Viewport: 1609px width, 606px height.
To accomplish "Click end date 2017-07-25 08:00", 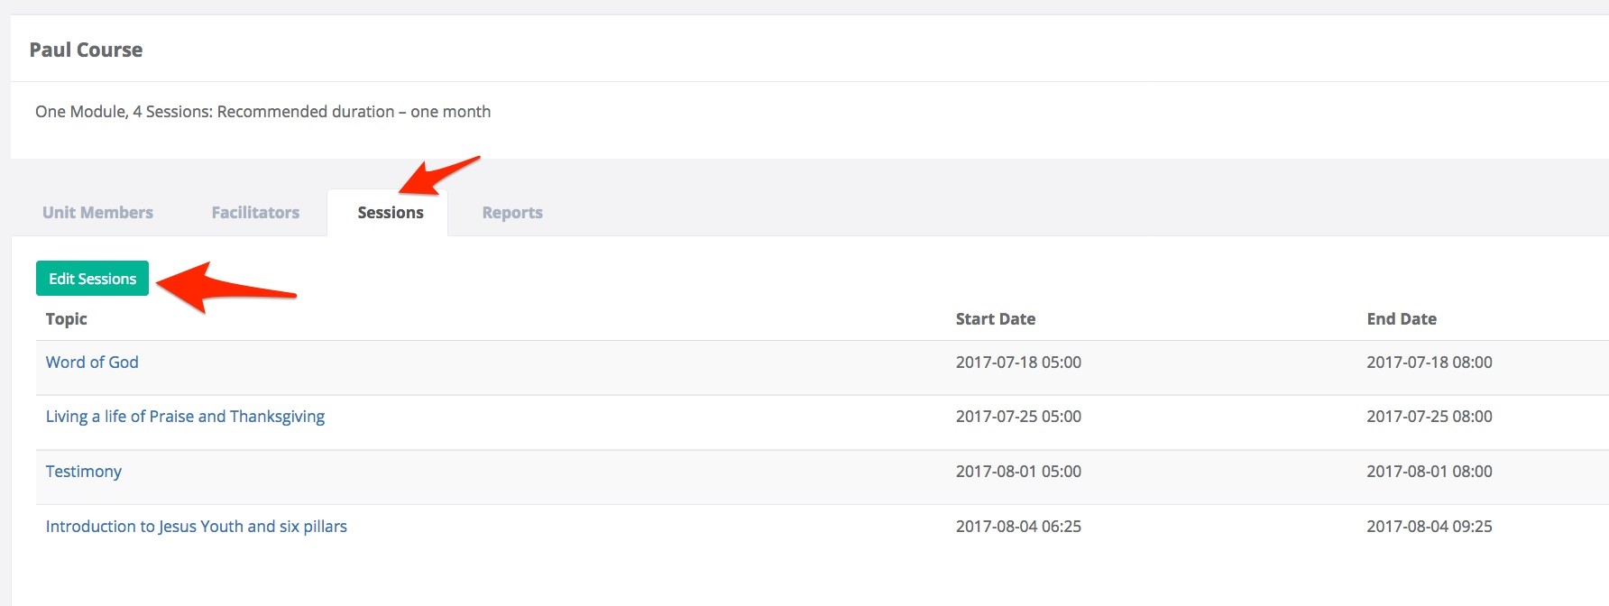I will pyautogui.click(x=1429, y=417).
